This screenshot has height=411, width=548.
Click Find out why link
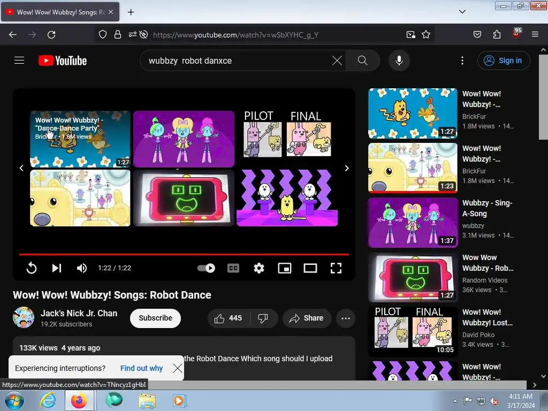[141, 368]
